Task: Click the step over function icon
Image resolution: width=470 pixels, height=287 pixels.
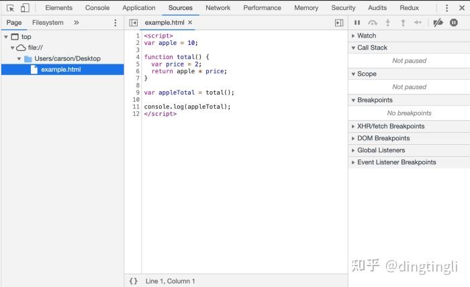Action: pyautogui.click(x=372, y=22)
